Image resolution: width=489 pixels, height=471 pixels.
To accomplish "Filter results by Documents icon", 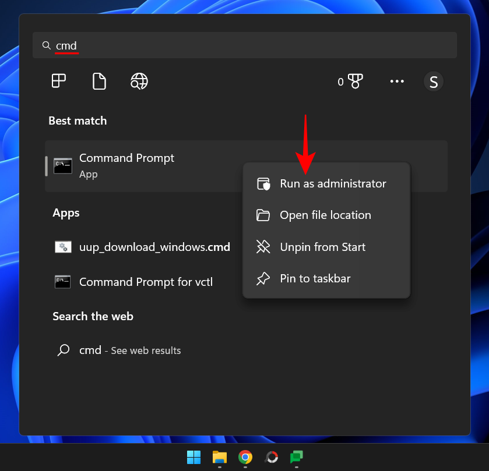I will [99, 82].
